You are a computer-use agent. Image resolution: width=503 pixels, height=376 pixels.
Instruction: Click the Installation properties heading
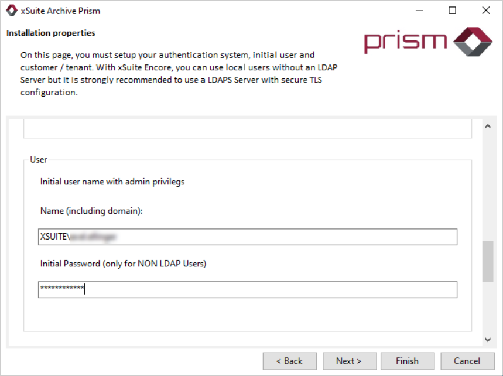pos(51,33)
